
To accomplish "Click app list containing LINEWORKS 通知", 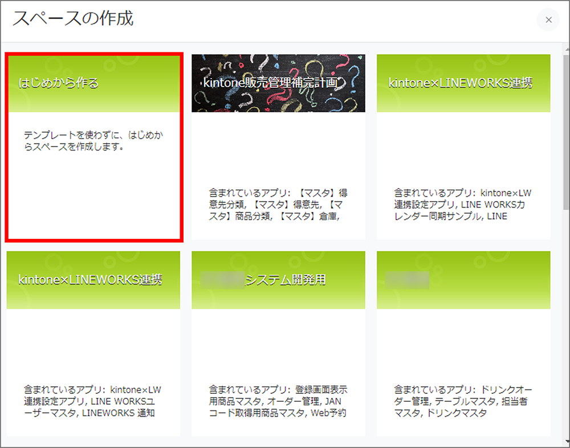I will tap(93, 401).
